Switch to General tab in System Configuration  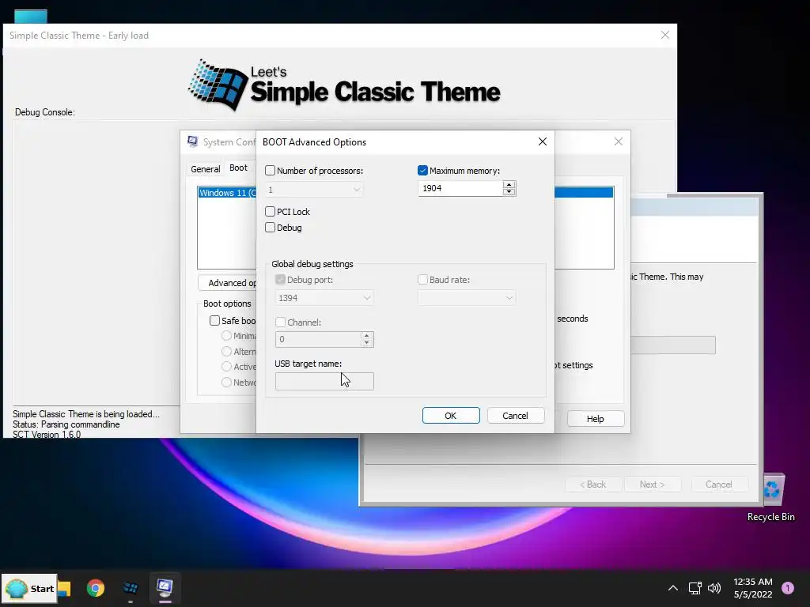(205, 169)
